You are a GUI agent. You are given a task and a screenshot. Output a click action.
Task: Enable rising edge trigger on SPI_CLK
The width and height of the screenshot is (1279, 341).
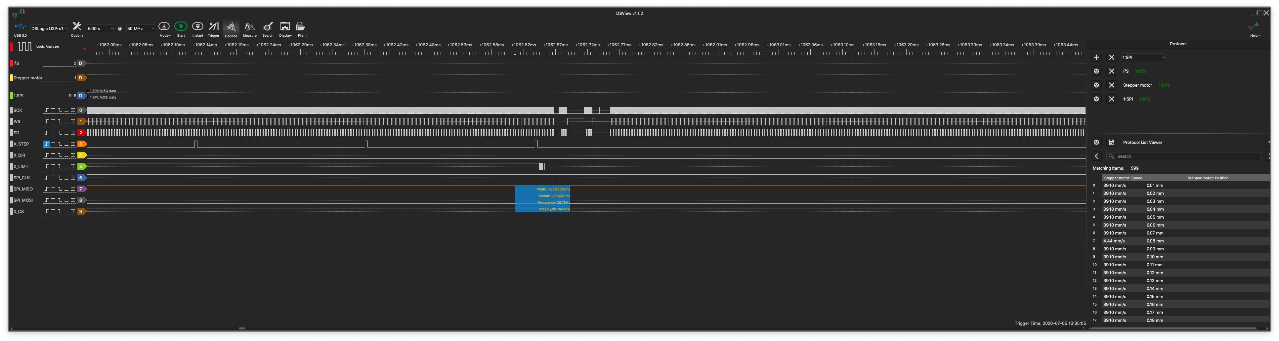47,178
